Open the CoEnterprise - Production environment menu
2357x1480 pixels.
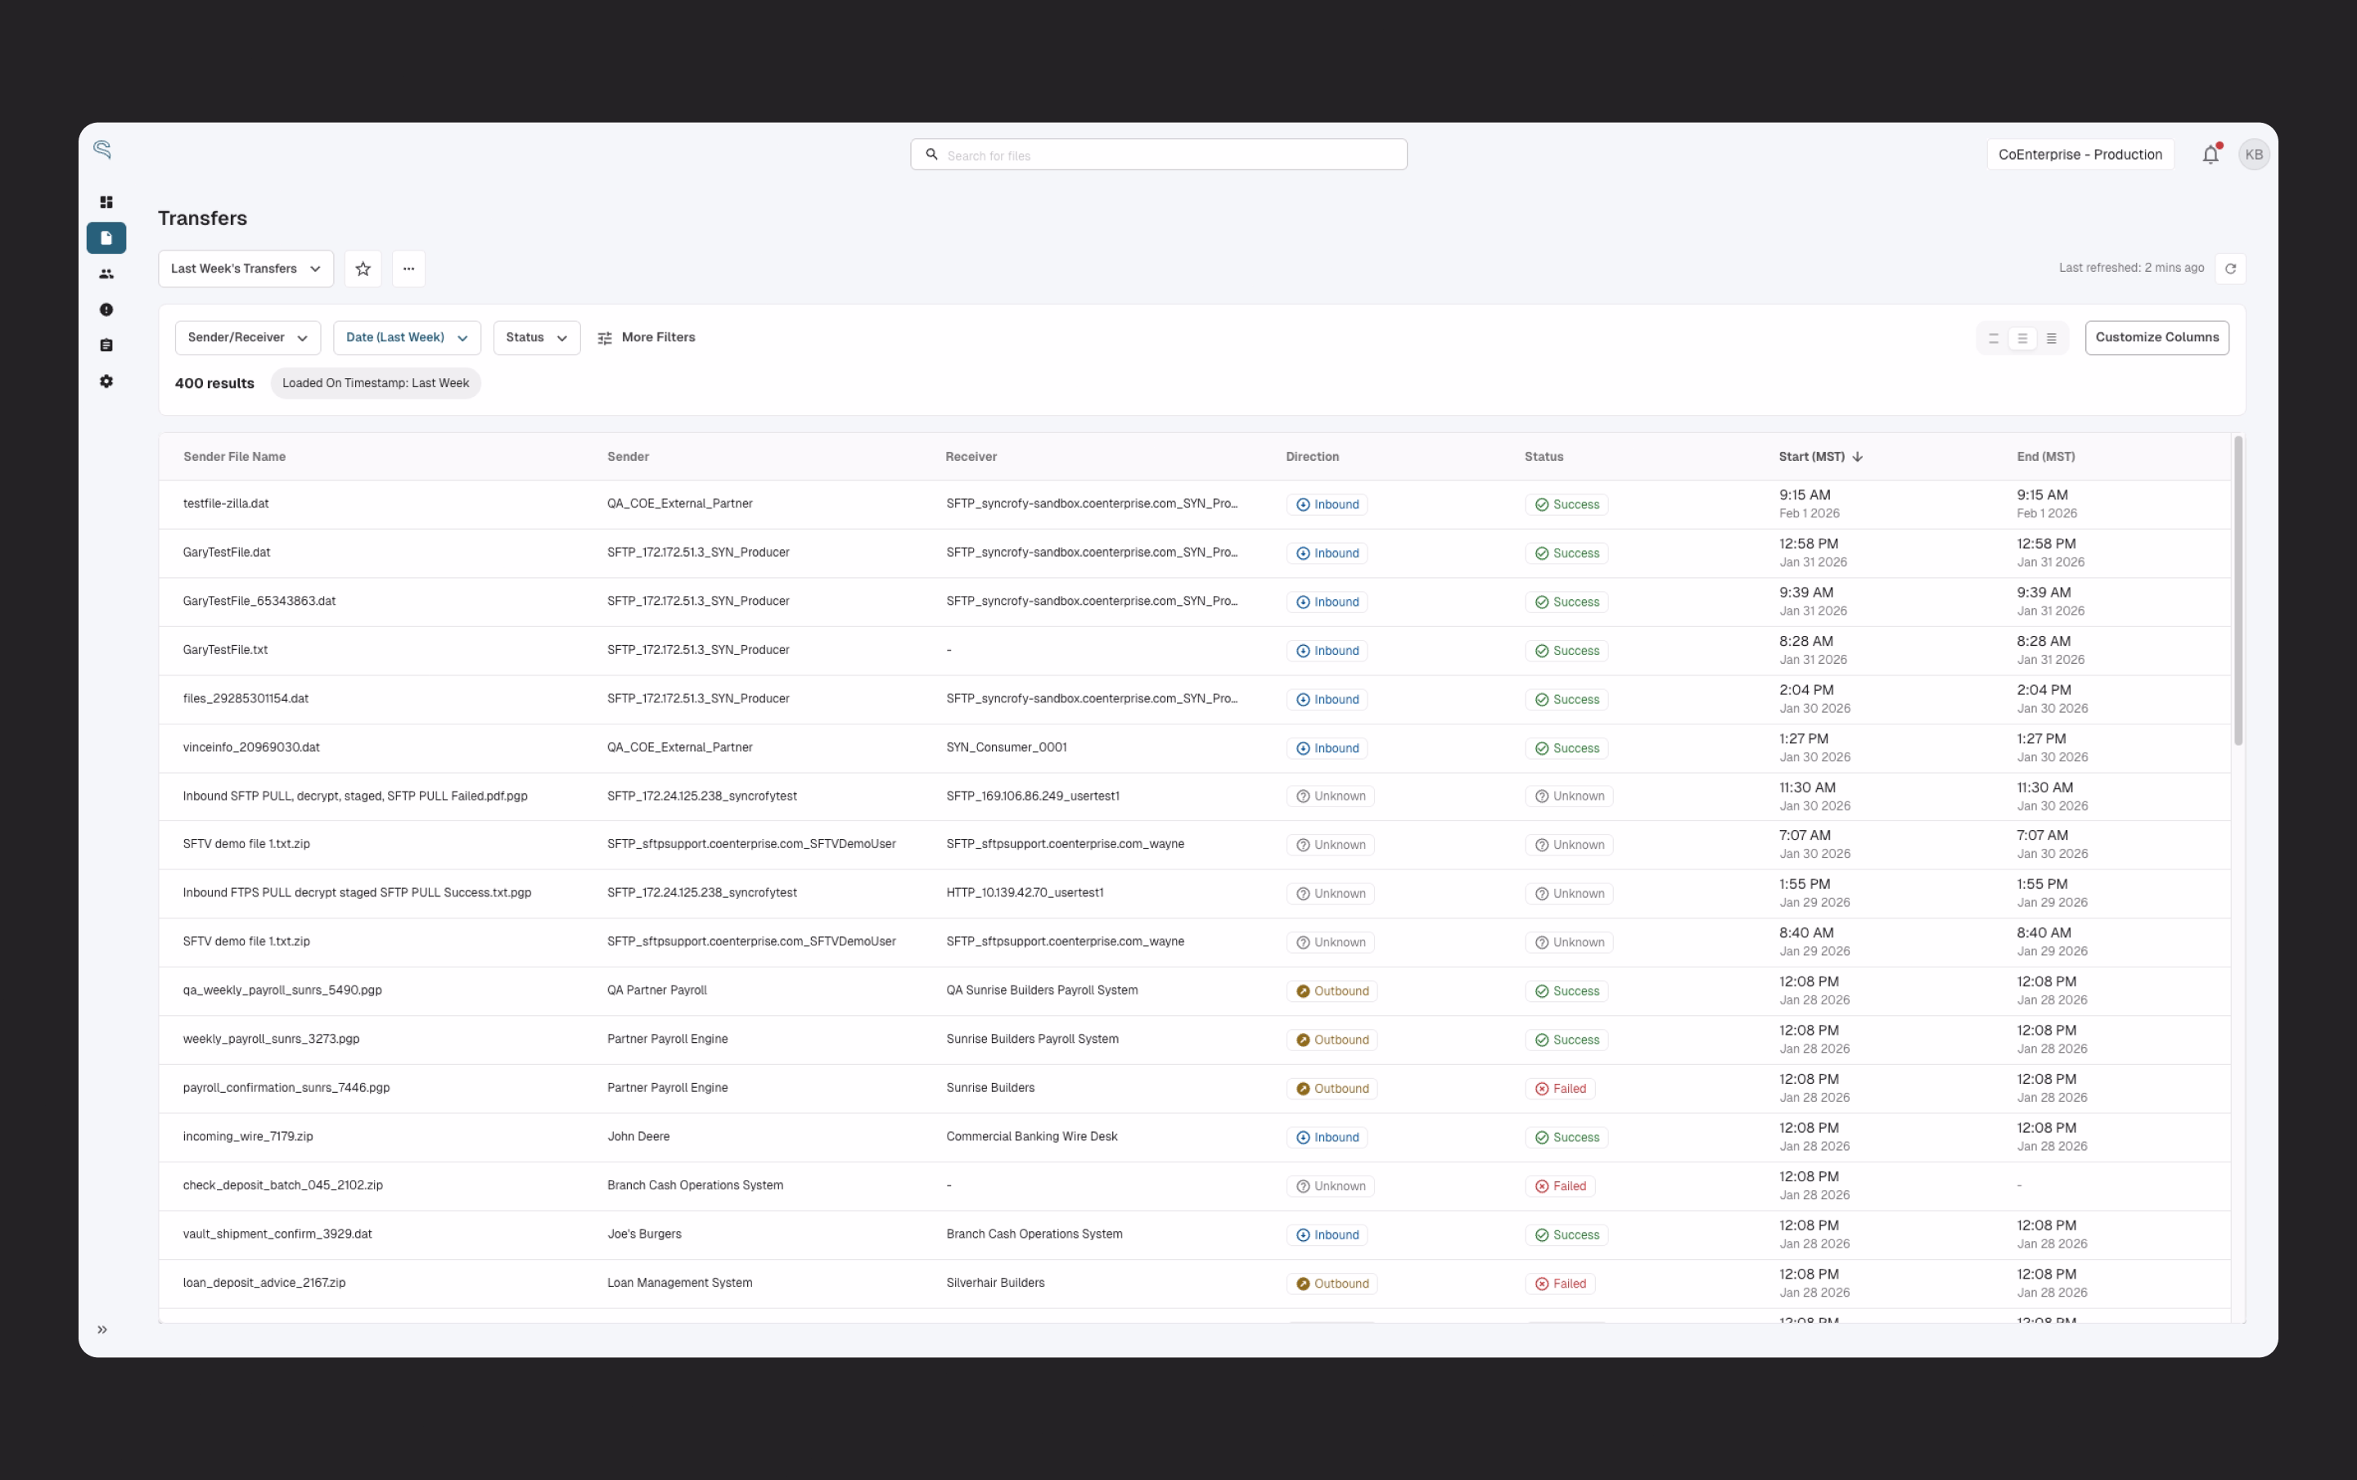[x=2080, y=154]
